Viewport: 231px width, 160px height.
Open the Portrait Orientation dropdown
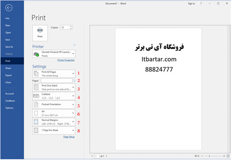(54, 104)
